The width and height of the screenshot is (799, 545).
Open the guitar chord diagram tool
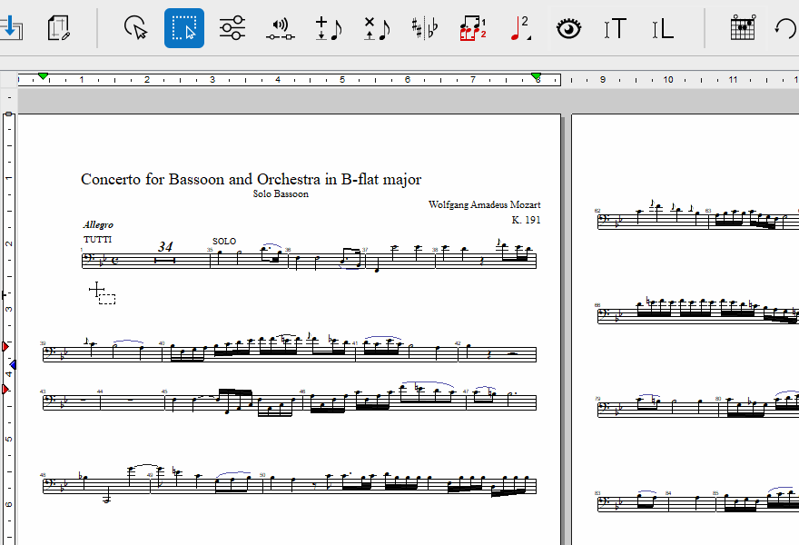[743, 28]
